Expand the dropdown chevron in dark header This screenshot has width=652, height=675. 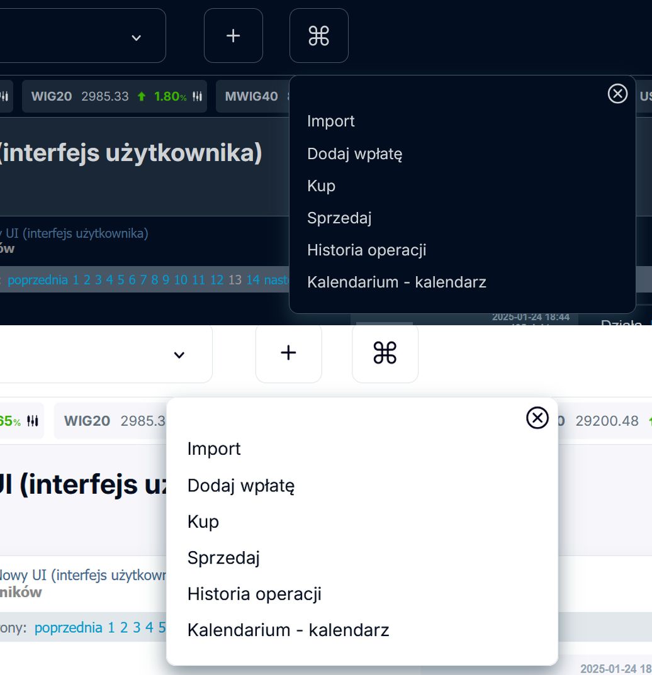137,38
